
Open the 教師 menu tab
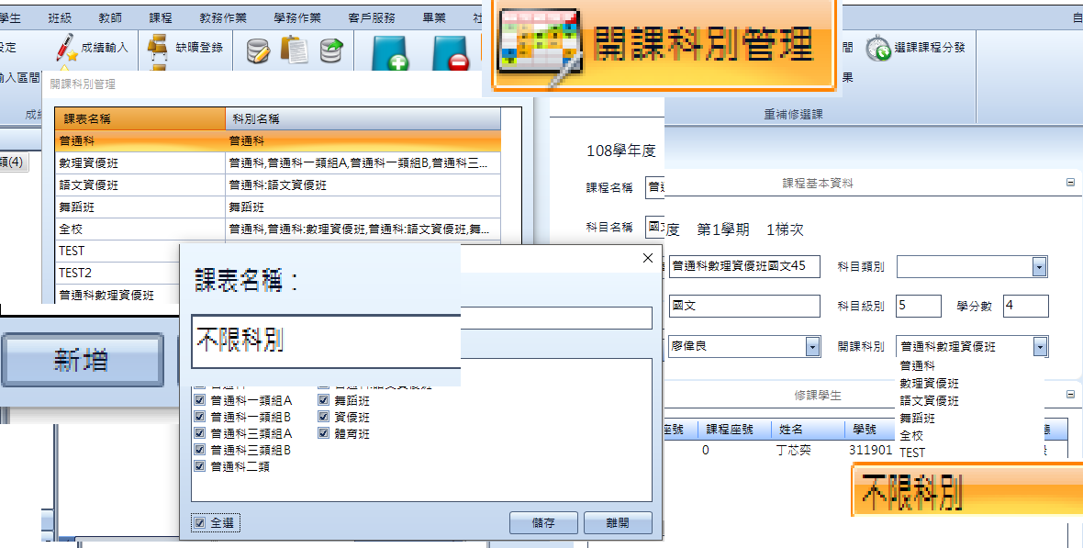point(110,18)
